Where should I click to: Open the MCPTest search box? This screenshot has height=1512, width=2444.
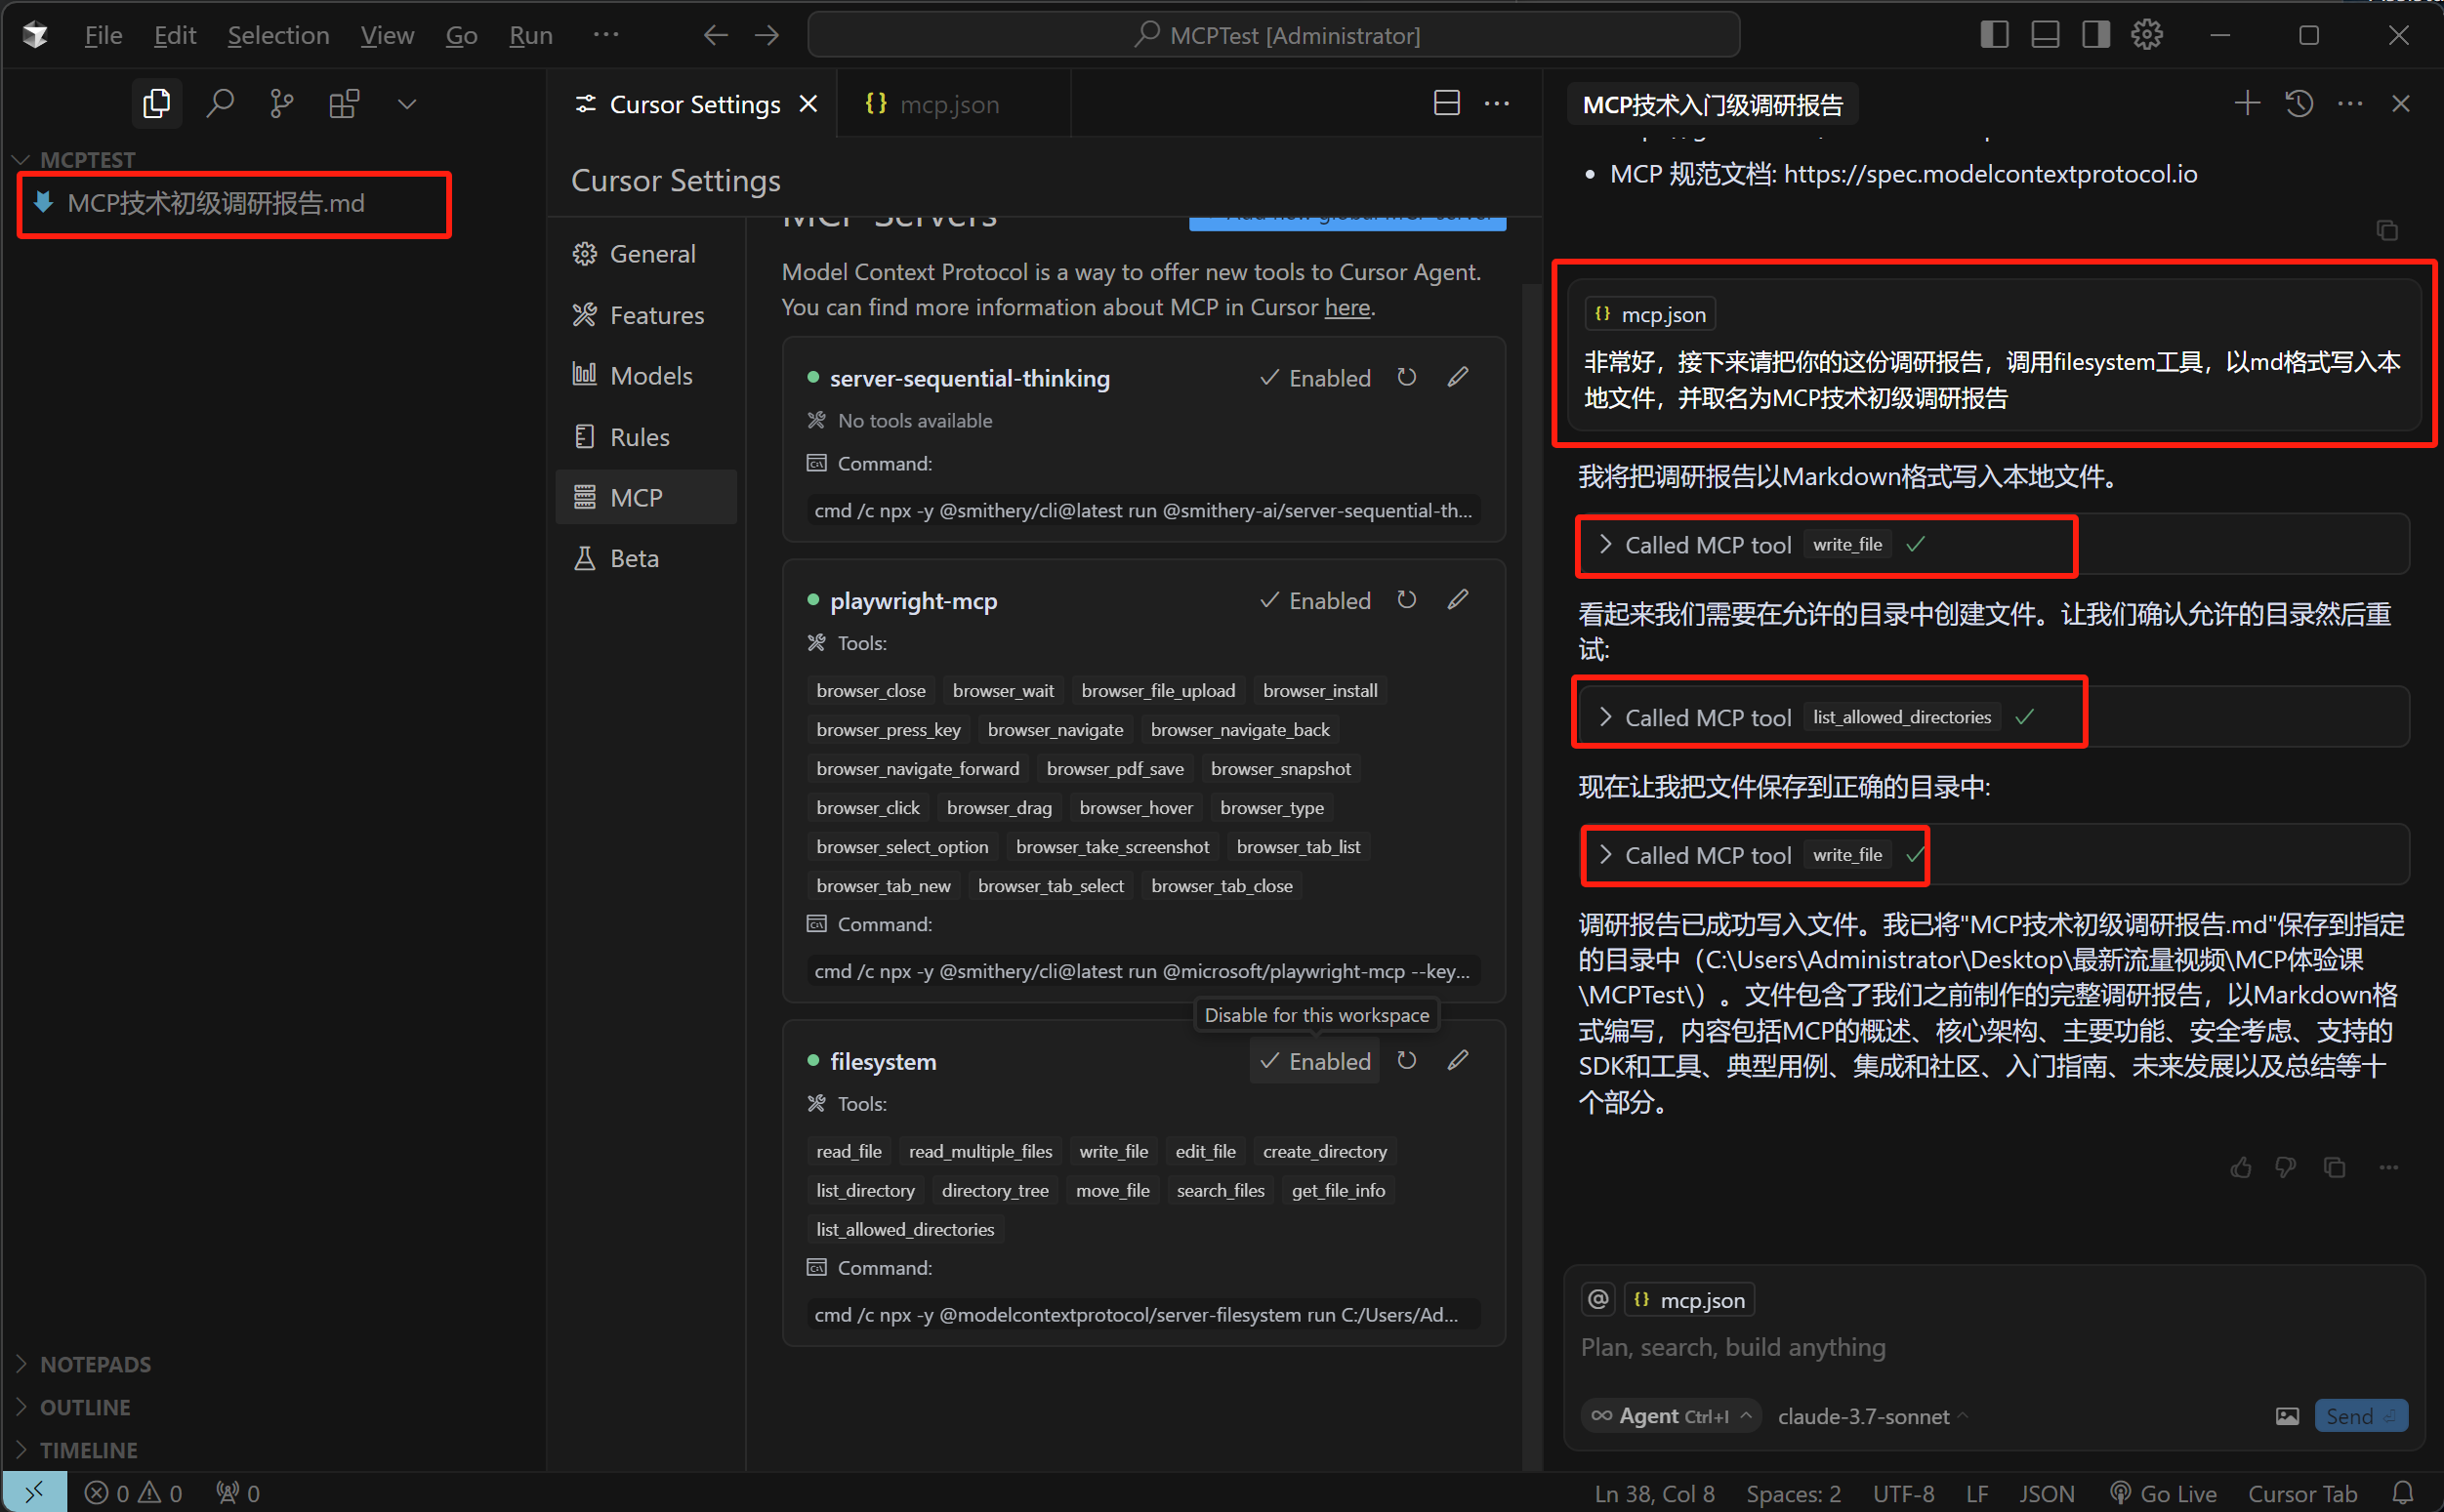(x=1274, y=35)
